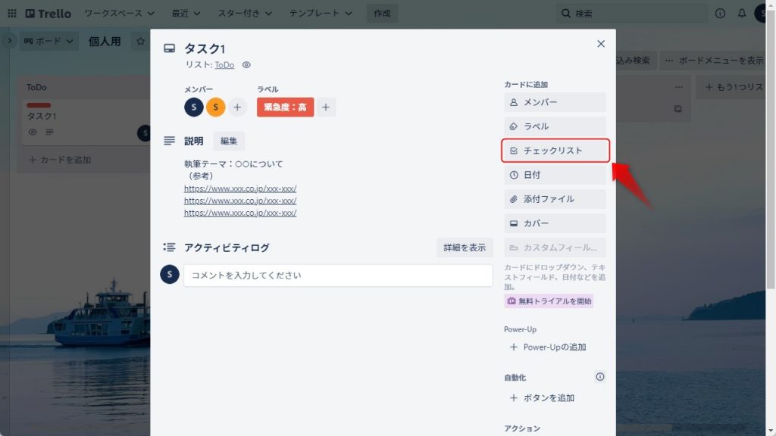The image size is (776, 436).
Task: Click the watch eye badge on タスク1 card
Action: [33, 132]
